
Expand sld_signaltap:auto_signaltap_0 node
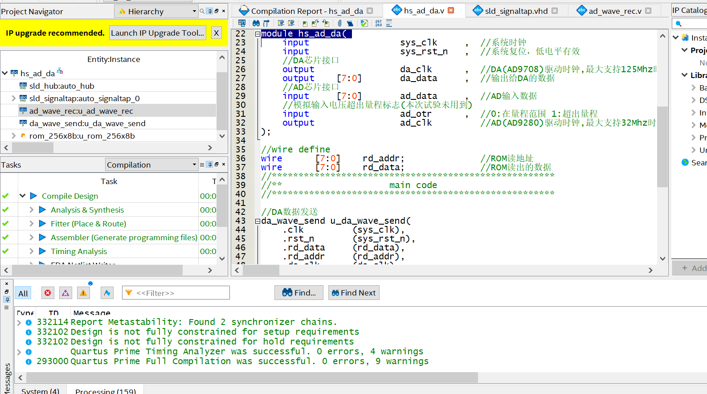coord(14,98)
